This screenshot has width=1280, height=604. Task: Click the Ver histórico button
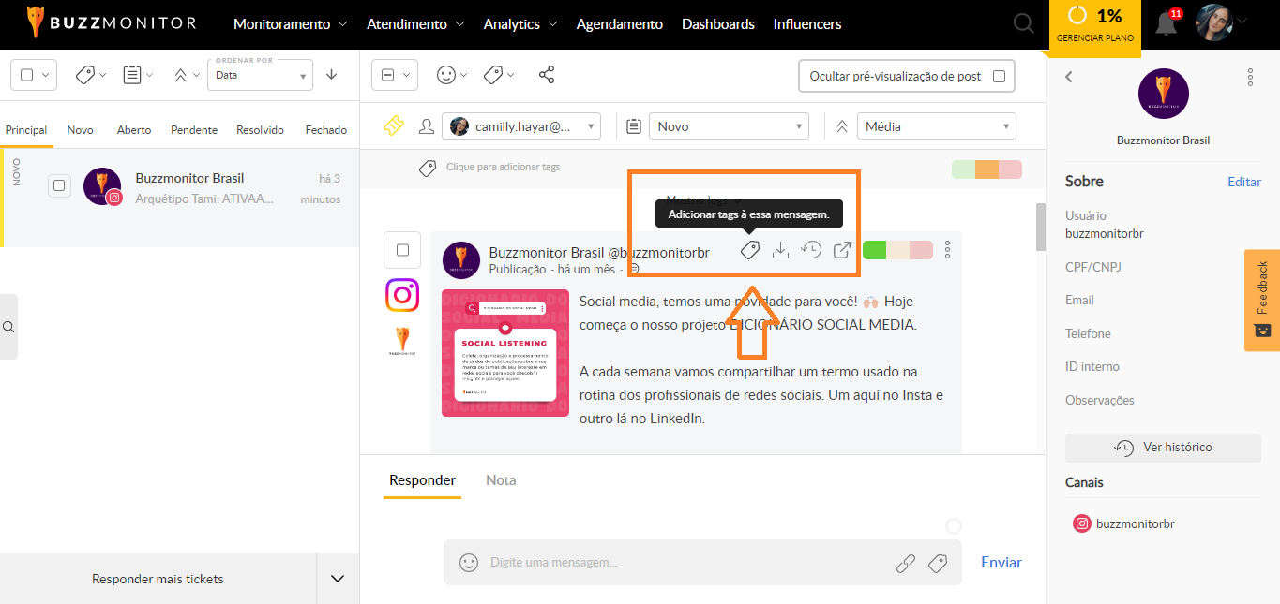(x=1163, y=448)
